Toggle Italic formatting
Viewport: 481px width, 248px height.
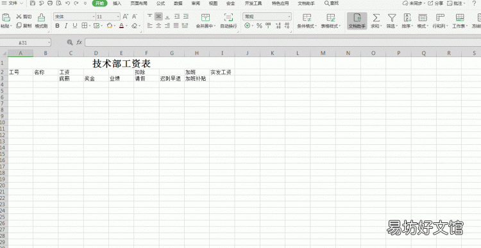click(x=66, y=26)
